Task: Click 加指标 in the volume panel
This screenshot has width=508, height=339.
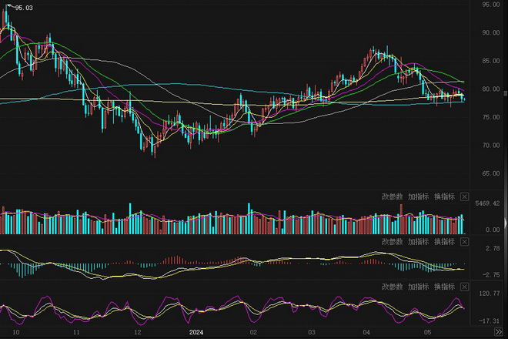Action: tap(418, 196)
